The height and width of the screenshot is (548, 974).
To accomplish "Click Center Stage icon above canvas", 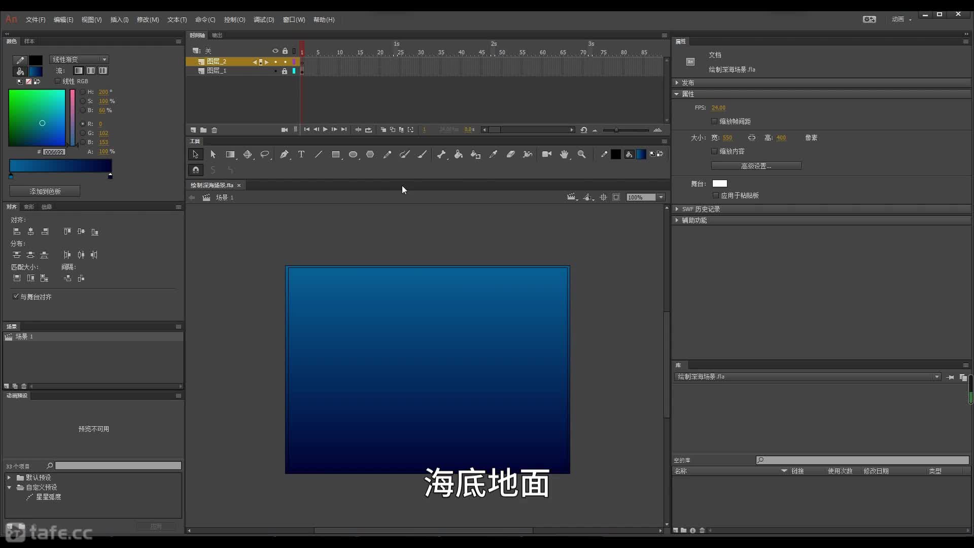I will 603,197.
